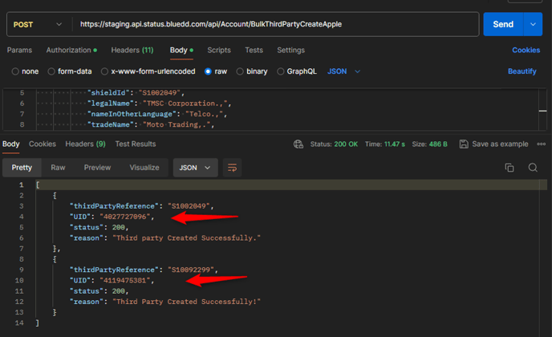Click the Beautify link
Viewport: 552px width, 337px height.
522,71
